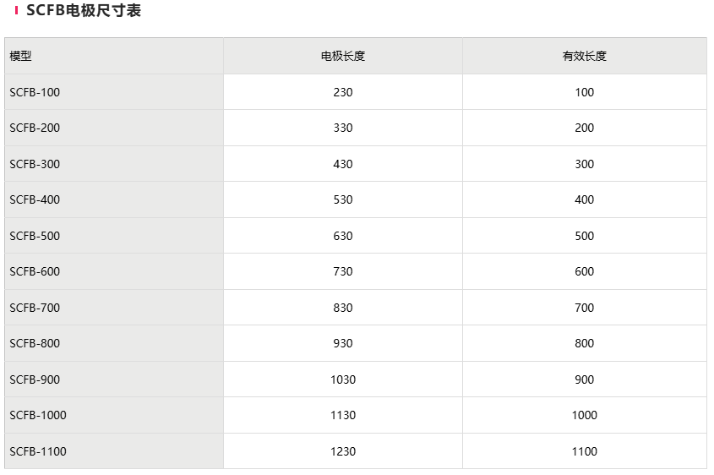Click the electrode length value 630

(343, 236)
